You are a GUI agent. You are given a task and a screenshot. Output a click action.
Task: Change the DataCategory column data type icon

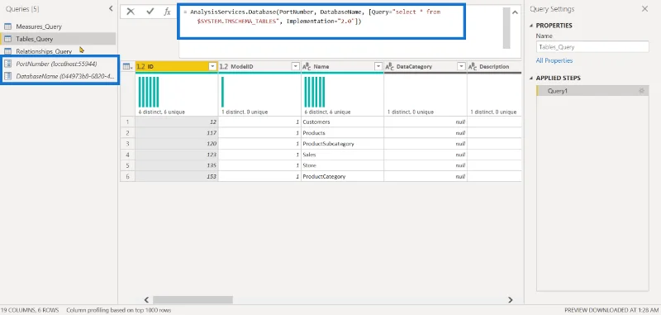[x=389, y=67]
